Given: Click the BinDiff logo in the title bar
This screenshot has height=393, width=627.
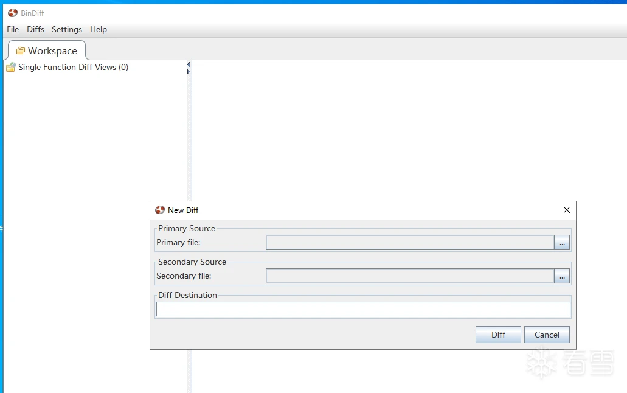Looking at the screenshot, I should coord(12,13).
